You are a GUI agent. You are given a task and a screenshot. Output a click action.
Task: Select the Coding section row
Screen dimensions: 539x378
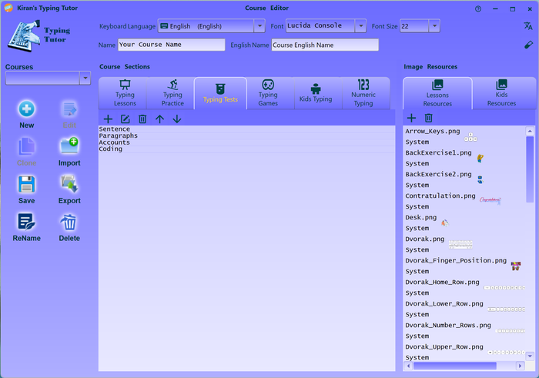pyautogui.click(x=247, y=149)
